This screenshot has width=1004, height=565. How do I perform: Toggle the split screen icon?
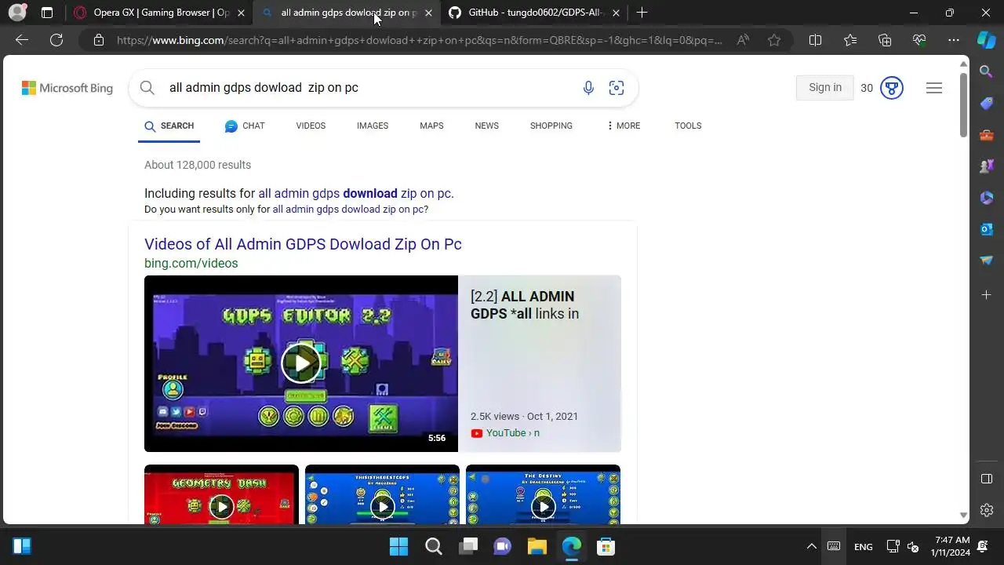point(815,40)
